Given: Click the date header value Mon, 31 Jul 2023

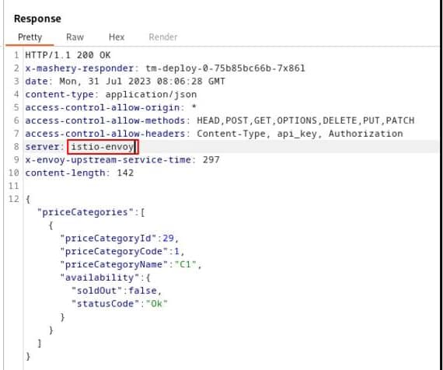Looking at the screenshot, I should [x=105, y=82].
